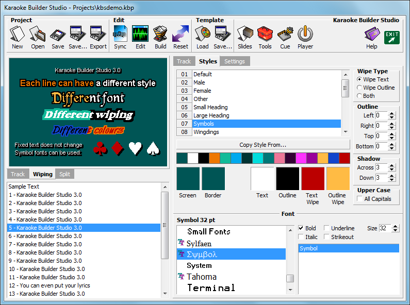
Task: Open a project with the Open icon
Action: tap(38, 38)
